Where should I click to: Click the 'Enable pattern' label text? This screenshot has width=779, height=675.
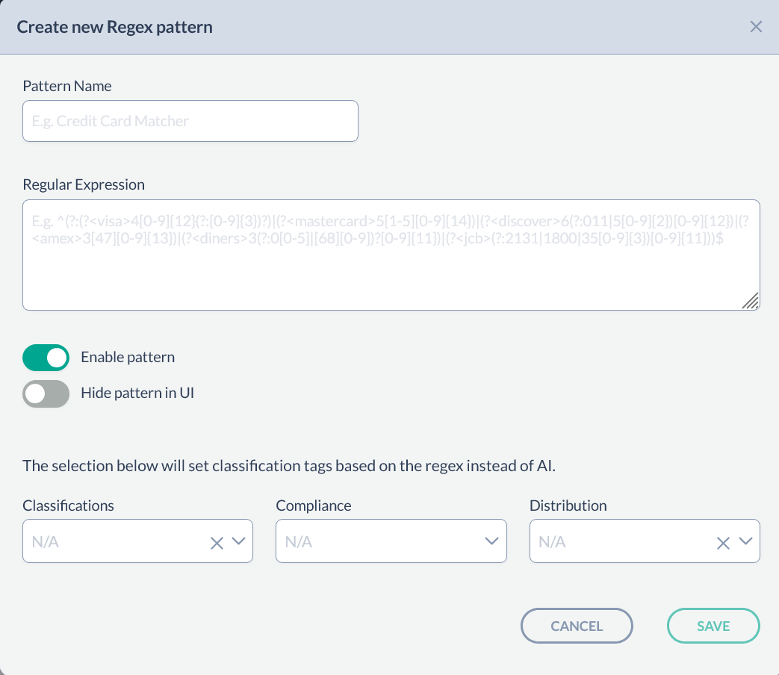coord(128,357)
